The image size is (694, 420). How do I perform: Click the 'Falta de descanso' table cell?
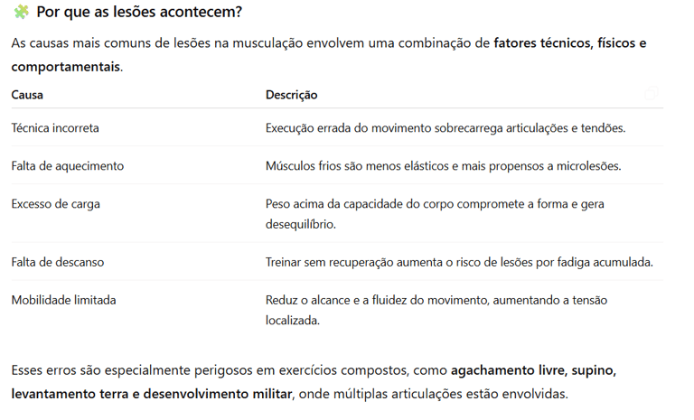(58, 262)
